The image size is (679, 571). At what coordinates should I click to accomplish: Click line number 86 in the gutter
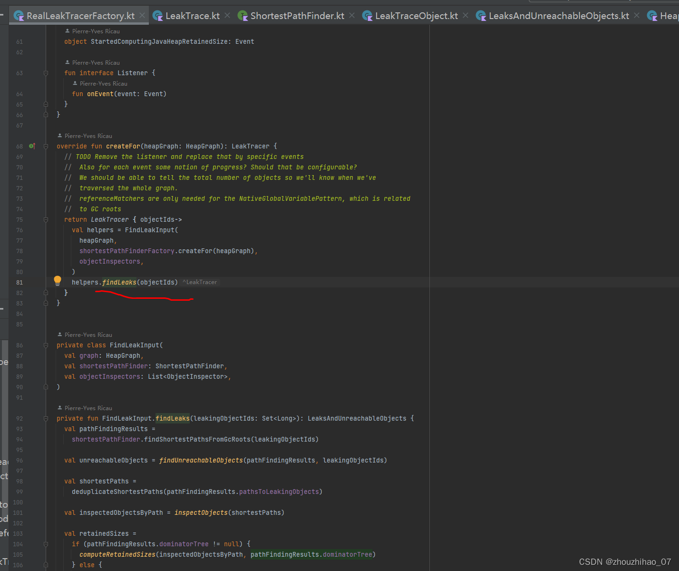(19, 345)
